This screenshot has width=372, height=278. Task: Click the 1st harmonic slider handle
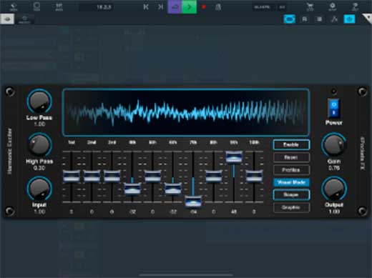[x=72, y=177]
